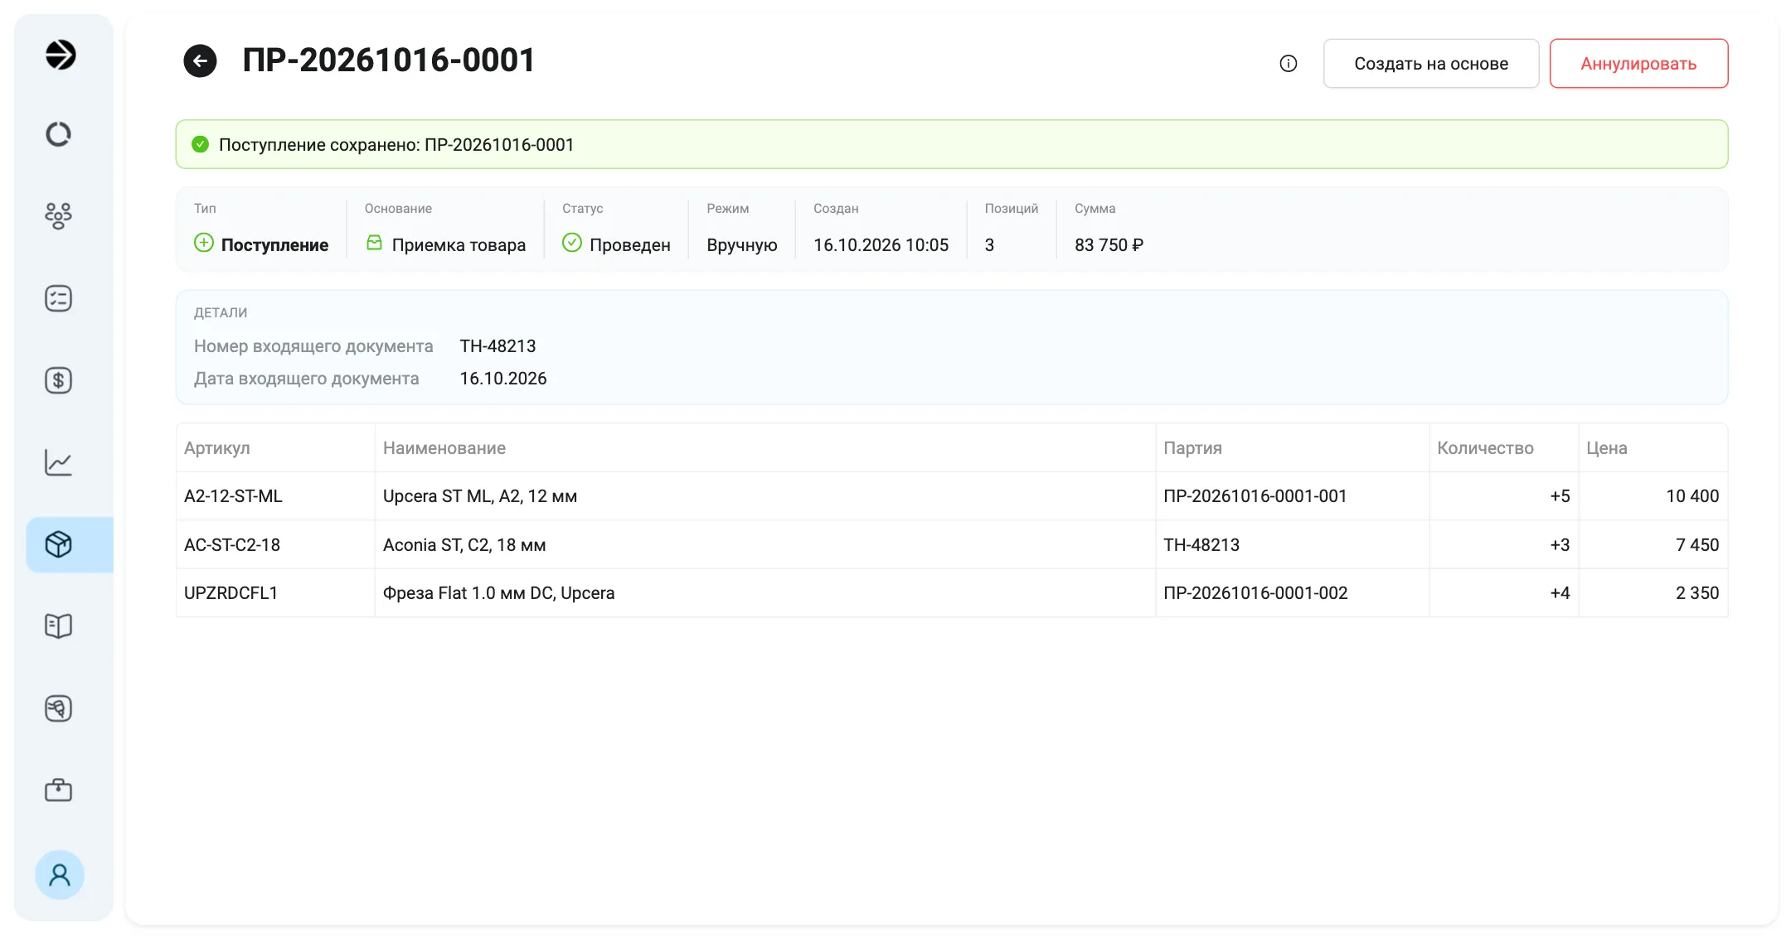Click the name Upcera ST ML, A2, 12 мм
This screenshot has width=1791, height=937.
coord(480,496)
